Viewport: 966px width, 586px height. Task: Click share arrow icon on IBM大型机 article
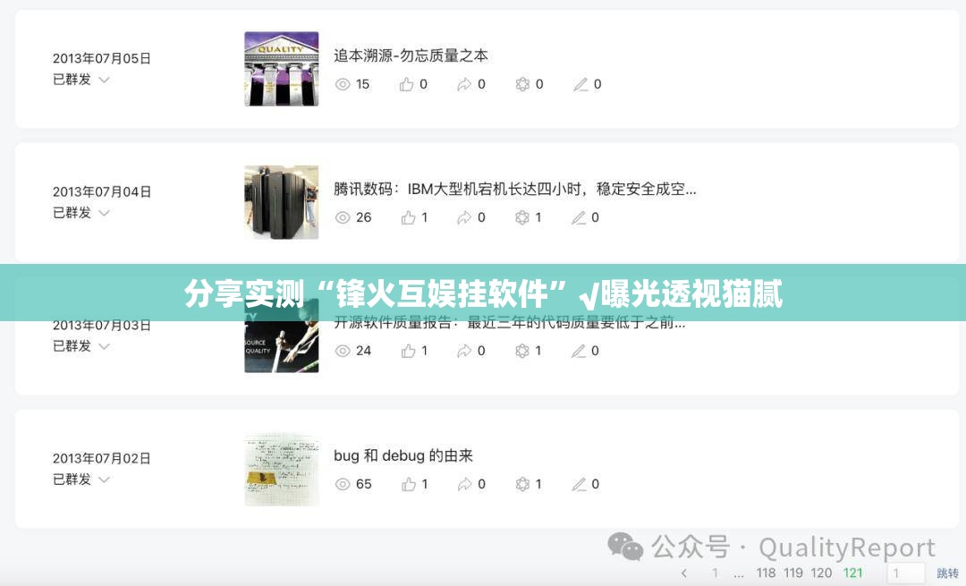pyautogui.click(x=464, y=217)
